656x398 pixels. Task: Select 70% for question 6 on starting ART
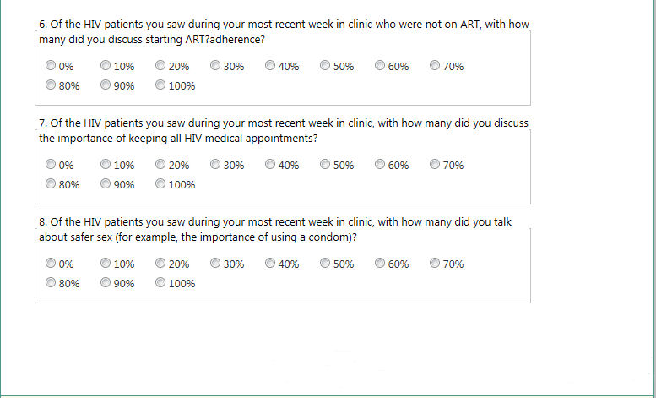click(x=435, y=66)
